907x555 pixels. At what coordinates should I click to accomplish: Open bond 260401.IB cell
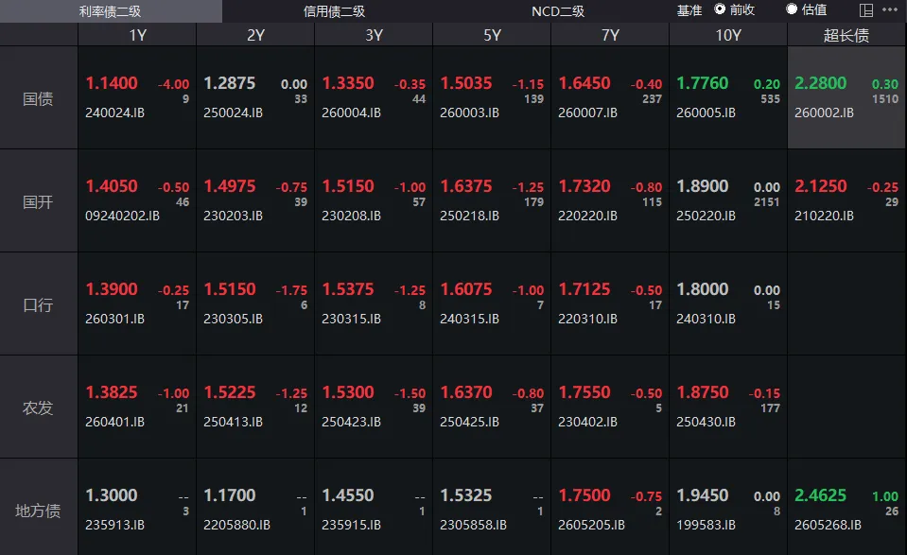pyautogui.click(x=137, y=407)
